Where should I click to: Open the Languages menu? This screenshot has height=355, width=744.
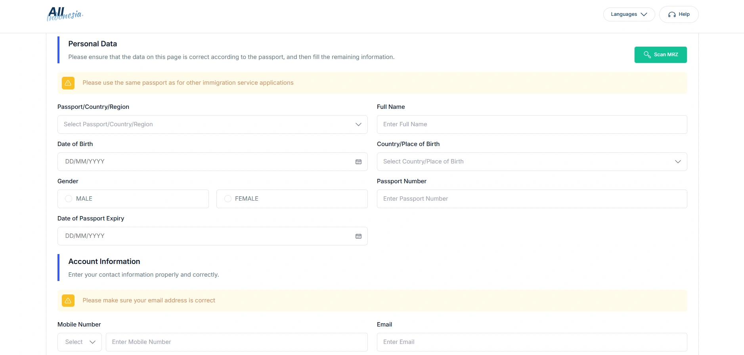point(629,14)
